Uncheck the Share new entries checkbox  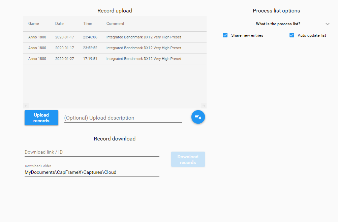(x=225, y=35)
